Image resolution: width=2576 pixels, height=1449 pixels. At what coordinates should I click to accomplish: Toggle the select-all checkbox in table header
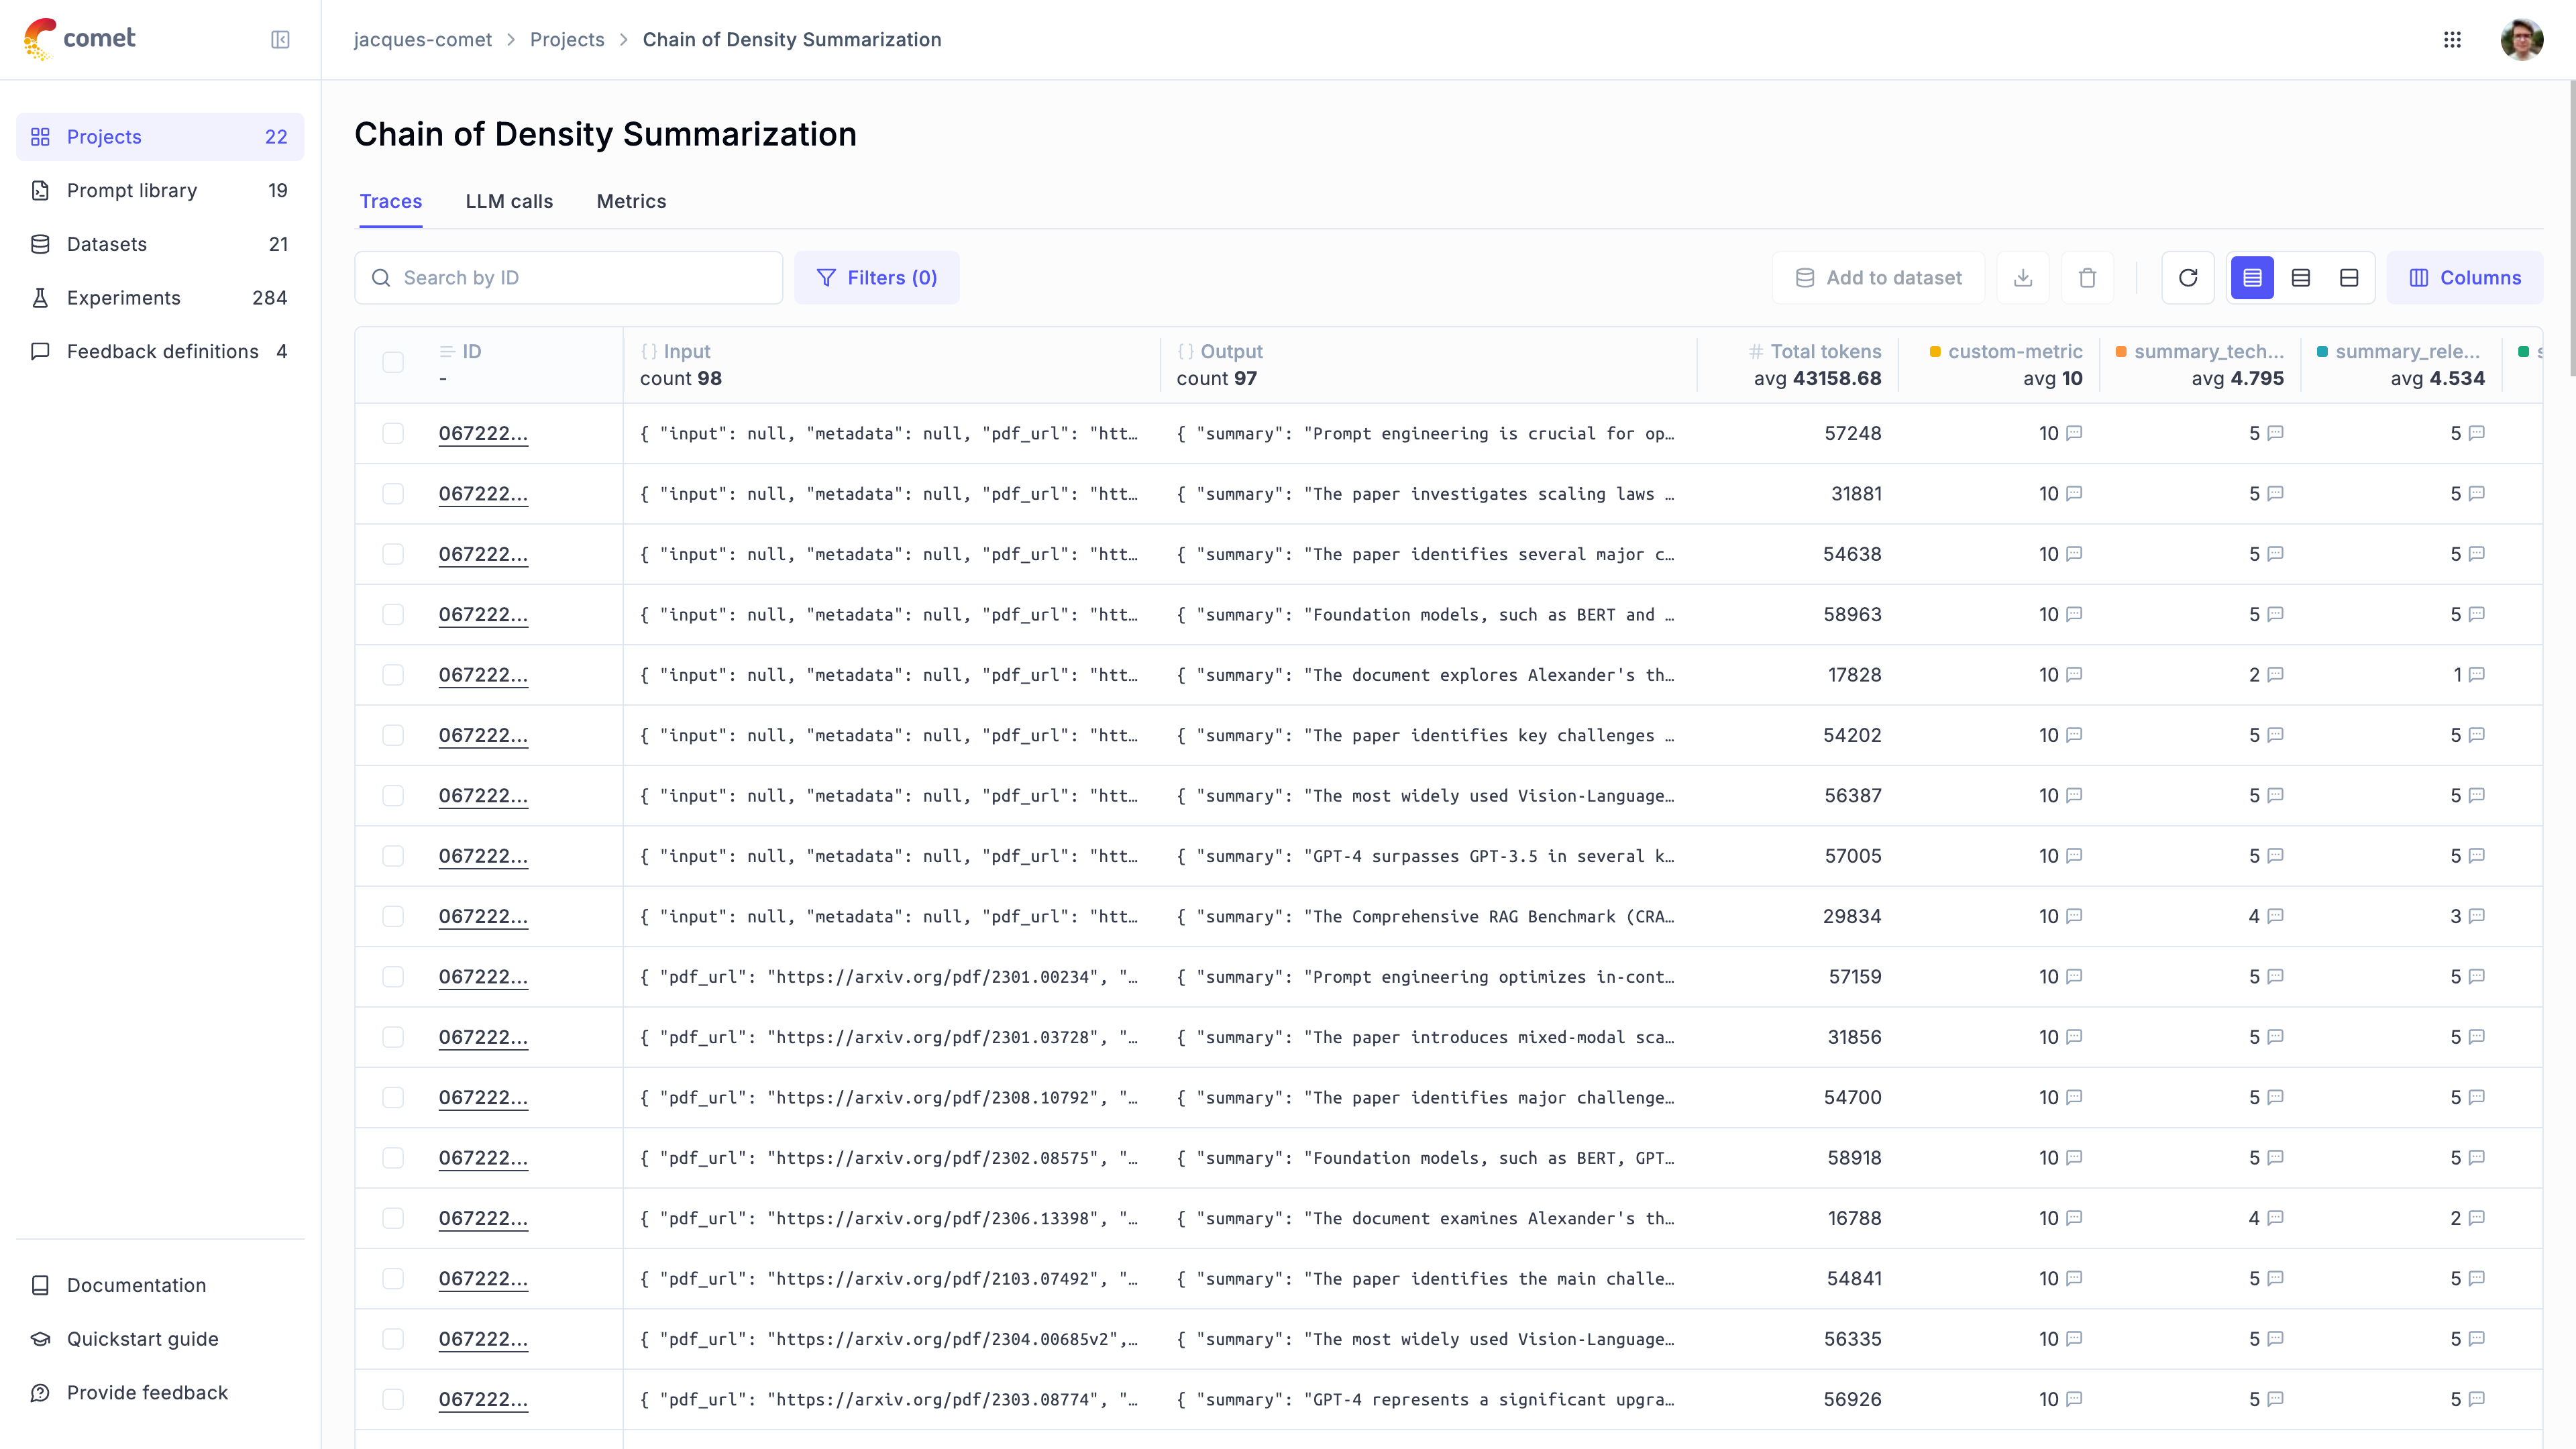393,362
